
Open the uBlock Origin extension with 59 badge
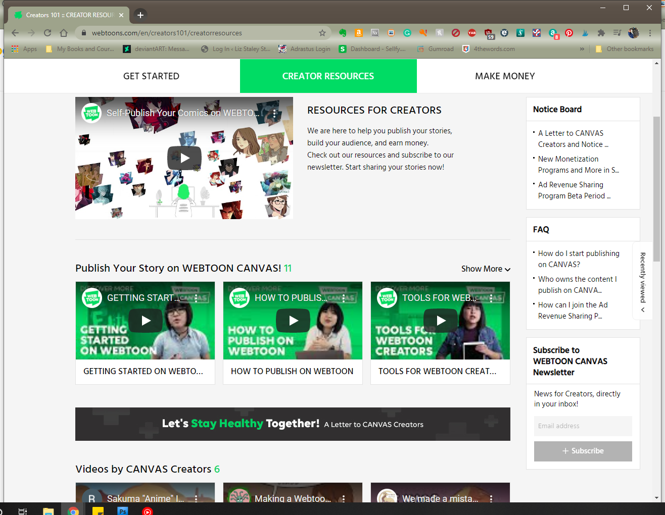[x=489, y=33]
